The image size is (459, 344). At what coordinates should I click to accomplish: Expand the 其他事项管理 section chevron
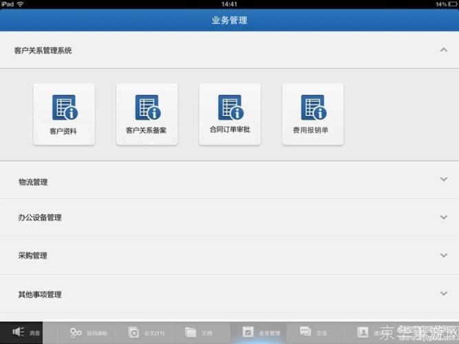[x=444, y=293]
